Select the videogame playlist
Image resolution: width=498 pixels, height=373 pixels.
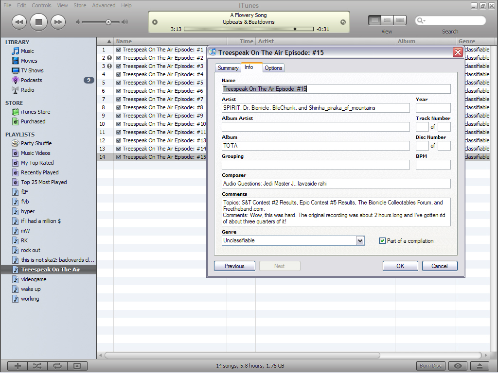(34, 279)
